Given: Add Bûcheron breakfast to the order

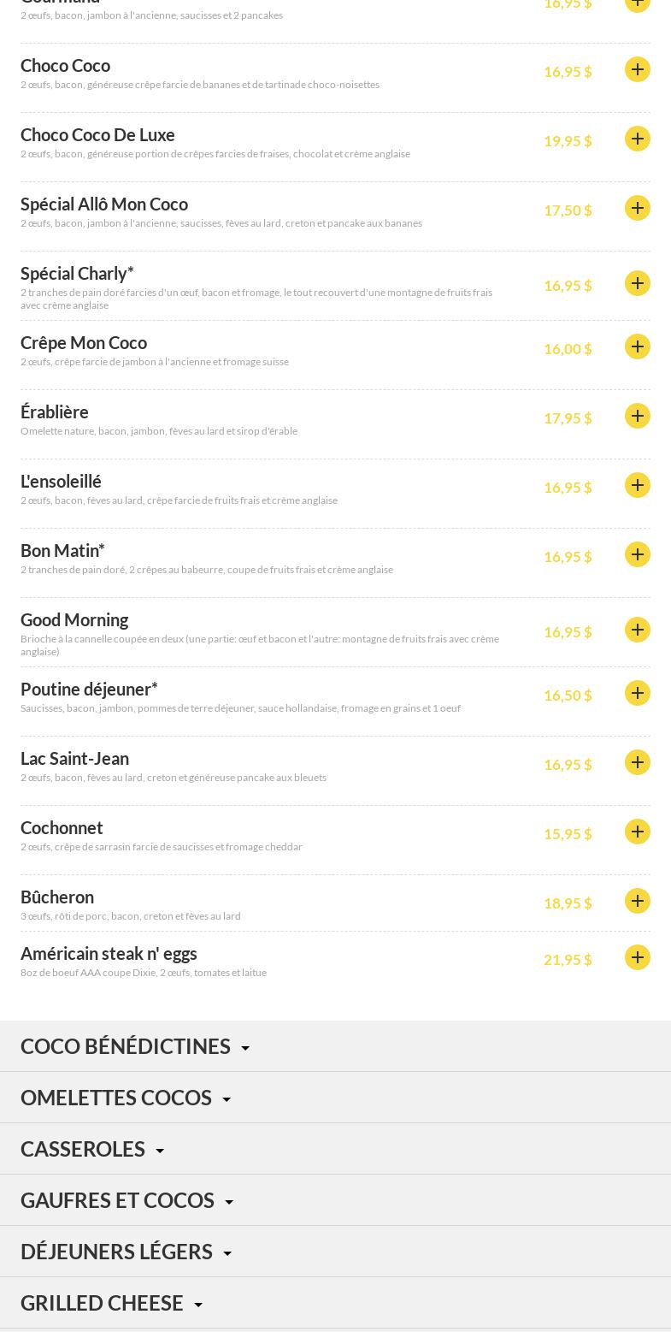Looking at the screenshot, I should [638, 901].
